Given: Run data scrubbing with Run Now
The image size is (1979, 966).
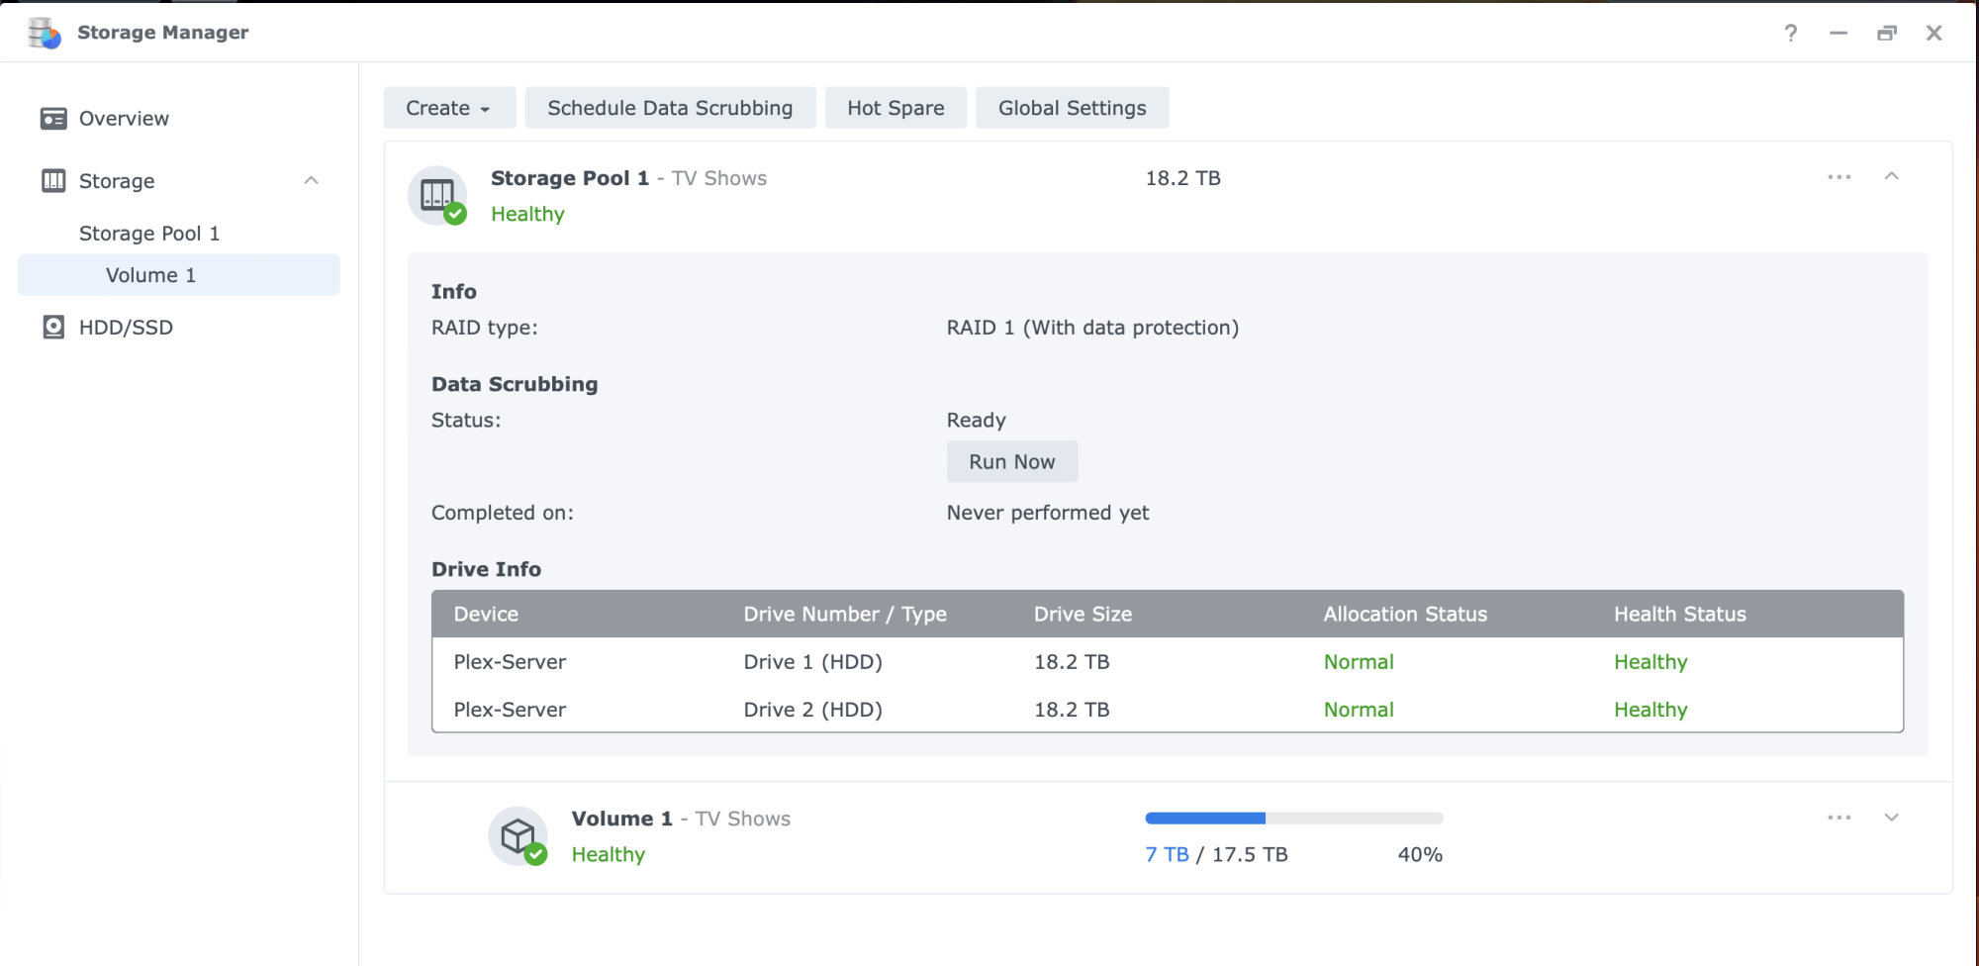Looking at the screenshot, I should [x=1011, y=461].
